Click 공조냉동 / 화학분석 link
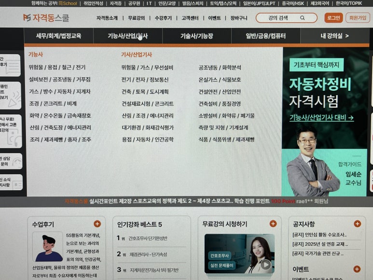The width and height of the screenshot is (373, 280). [x=220, y=68]
